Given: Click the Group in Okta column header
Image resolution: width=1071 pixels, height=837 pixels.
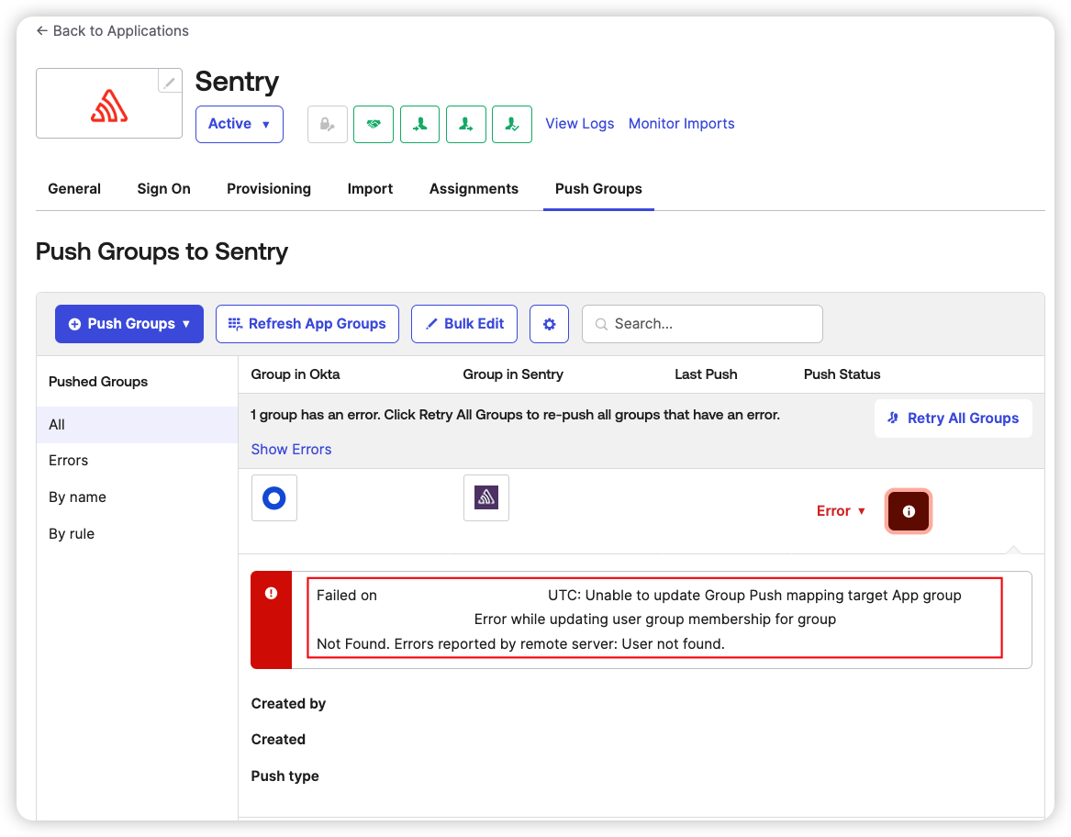Looking at the screenshot, I should (296, 374).
